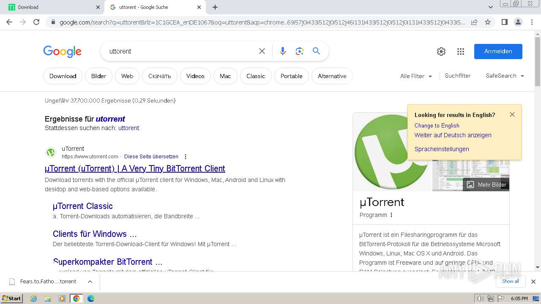Reload the Google search page

pos(36,22)
